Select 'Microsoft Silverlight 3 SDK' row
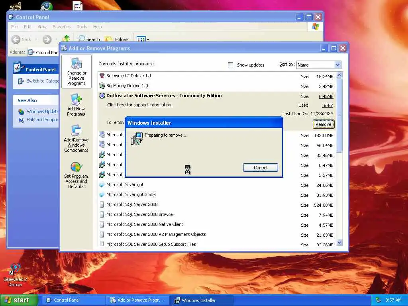The width and height of the screenshot is (408, 306). (x=217, y=194)
